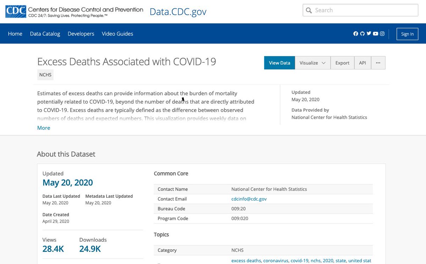Open the excess deaths topic tag
This screenshot has width=426, height=264.
[246, 260]
